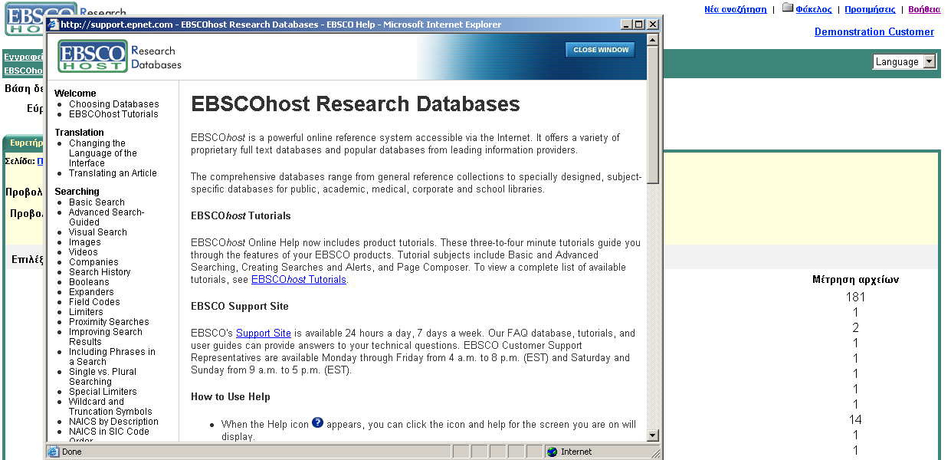The image size is (951, 460).
Task: Open the Search History help topic
Action: click(100, 272)
